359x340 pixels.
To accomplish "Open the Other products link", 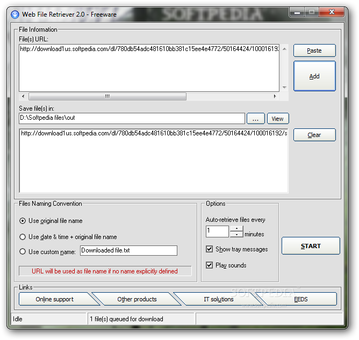I will point(137,299).
